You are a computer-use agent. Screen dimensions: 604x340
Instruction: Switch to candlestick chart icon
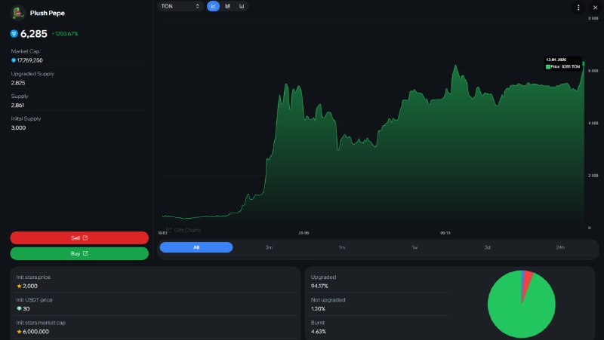pos(228,6)
